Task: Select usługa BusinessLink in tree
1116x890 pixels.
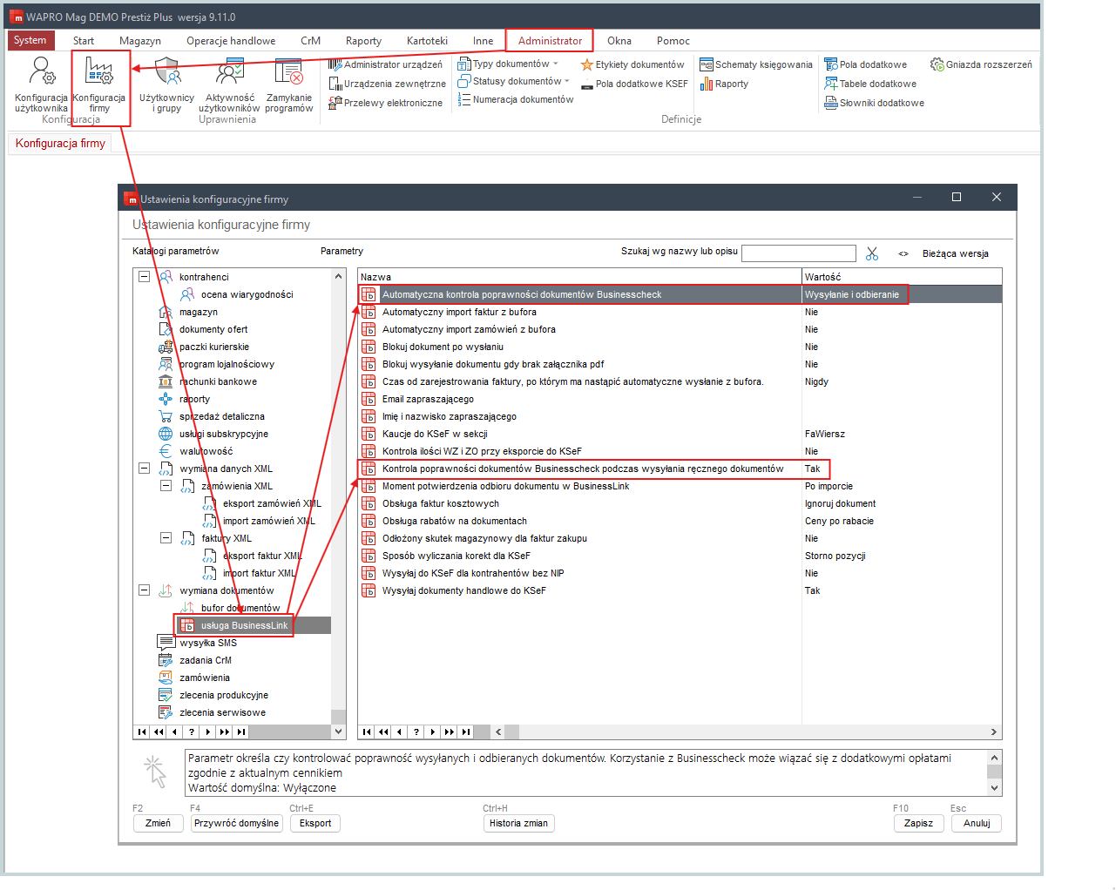Action: click(244, 625)
